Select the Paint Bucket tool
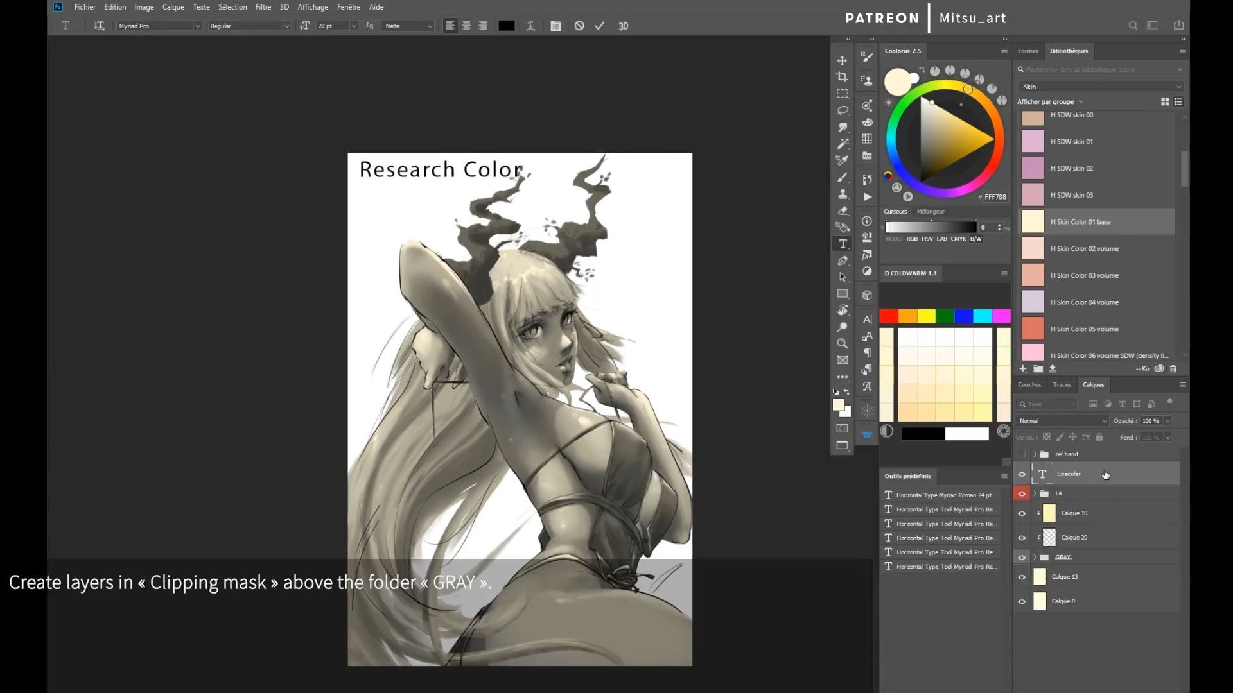Viewport: 1233px width, 693px height. pos(842,227)
